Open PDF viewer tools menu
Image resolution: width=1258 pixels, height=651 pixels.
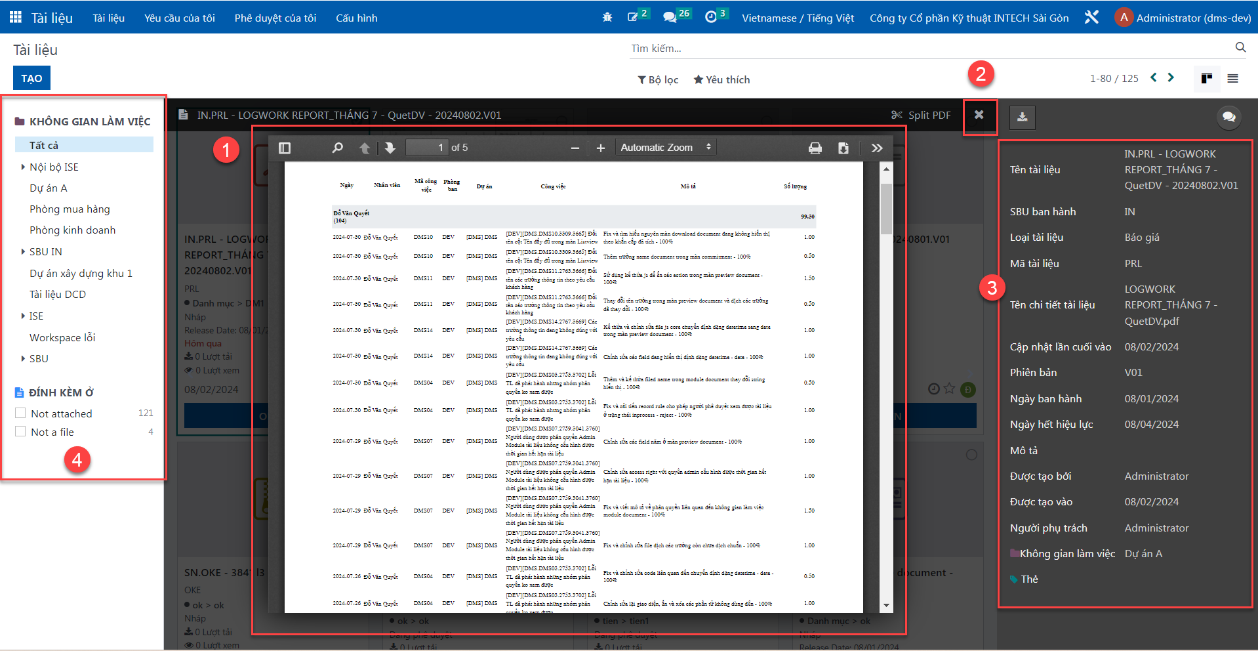click(877, 148)
